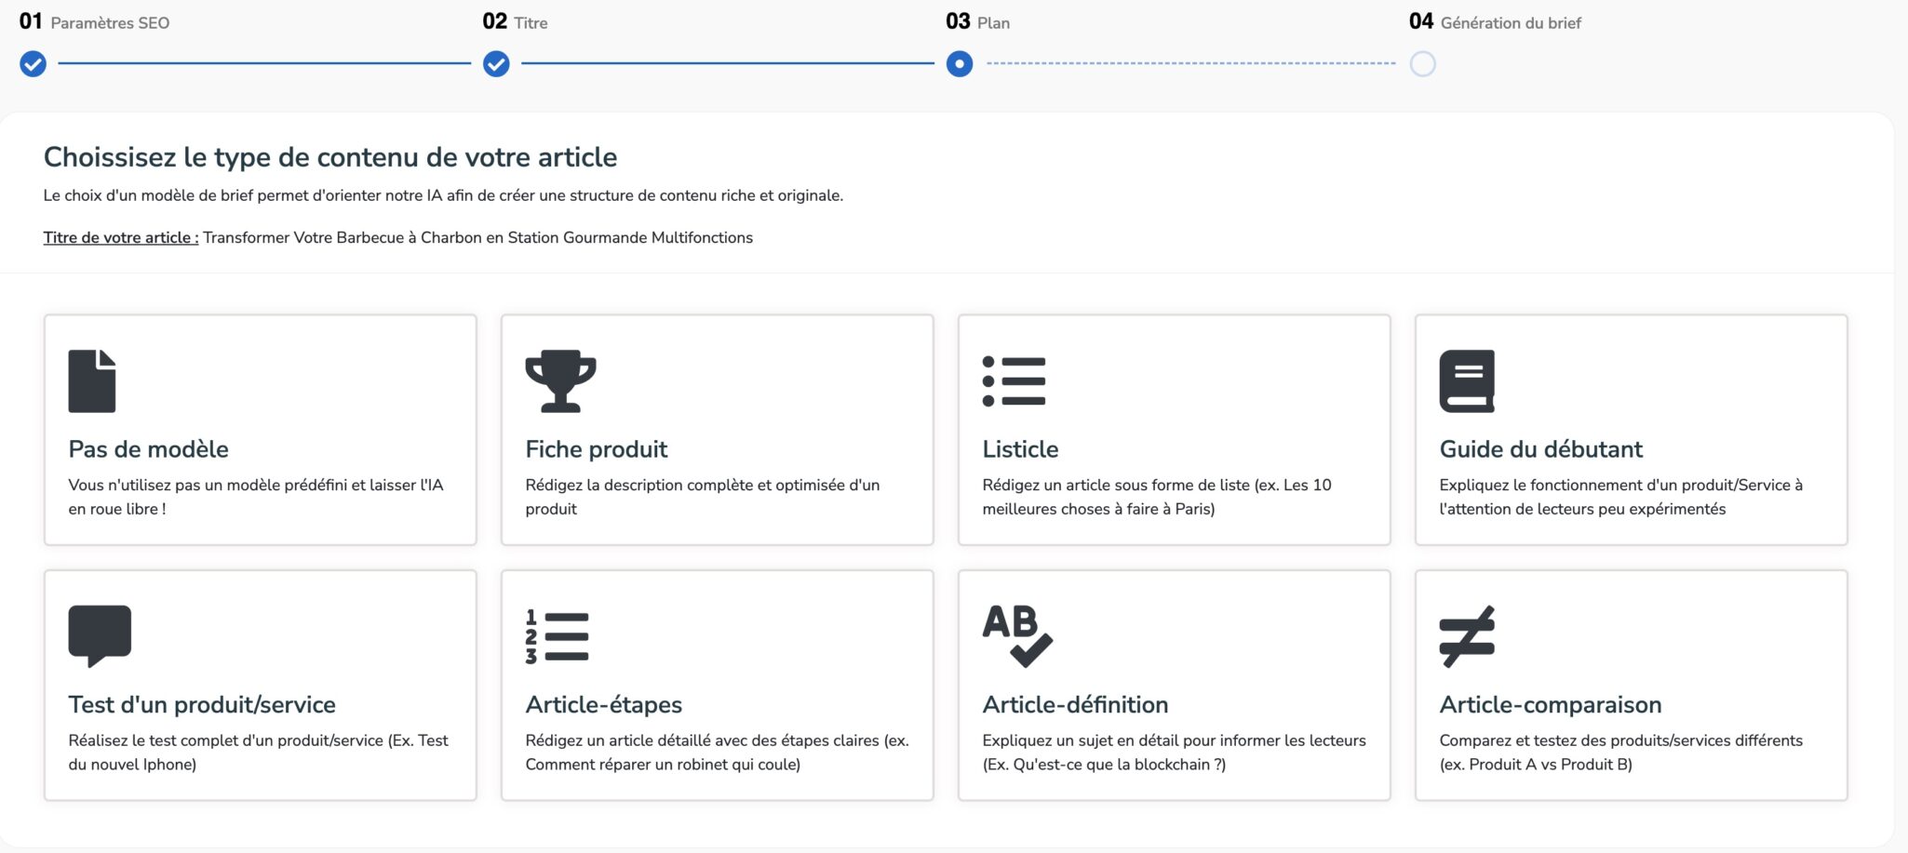This screenshot has height=853, width=1908.
Task: Select the Test d'un produit/service description text
Action: tap(258, 753)
